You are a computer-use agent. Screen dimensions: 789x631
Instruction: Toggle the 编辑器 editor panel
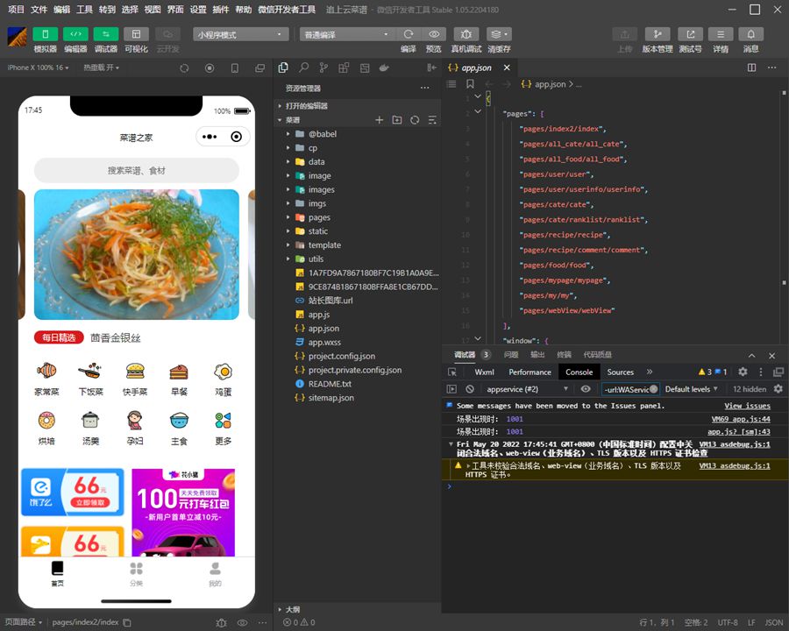click(x=75, y=34)
